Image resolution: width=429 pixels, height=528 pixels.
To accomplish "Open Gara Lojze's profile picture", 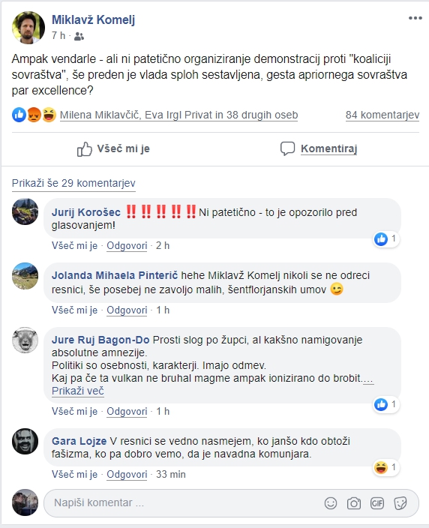I will click(25, 442).
